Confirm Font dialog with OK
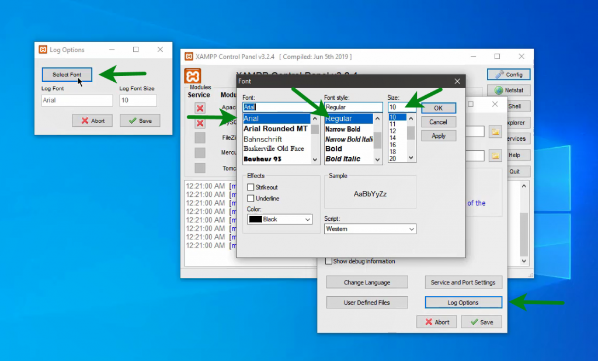This screenshot has width=598, height=361. tap(439, 108)
